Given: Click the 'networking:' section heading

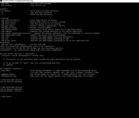Looking at the screenshot, I should tap(5, 43).
